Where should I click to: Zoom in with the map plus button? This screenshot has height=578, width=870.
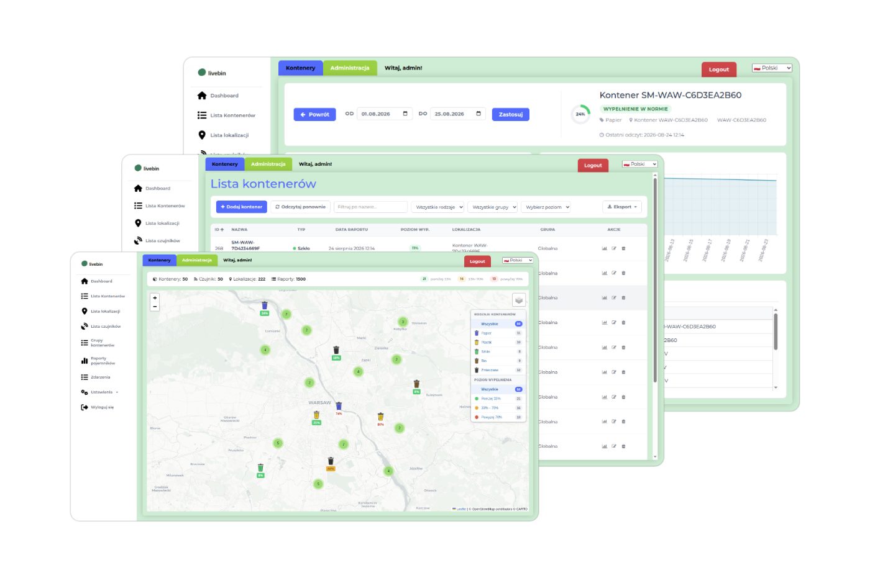coord(155,298)
